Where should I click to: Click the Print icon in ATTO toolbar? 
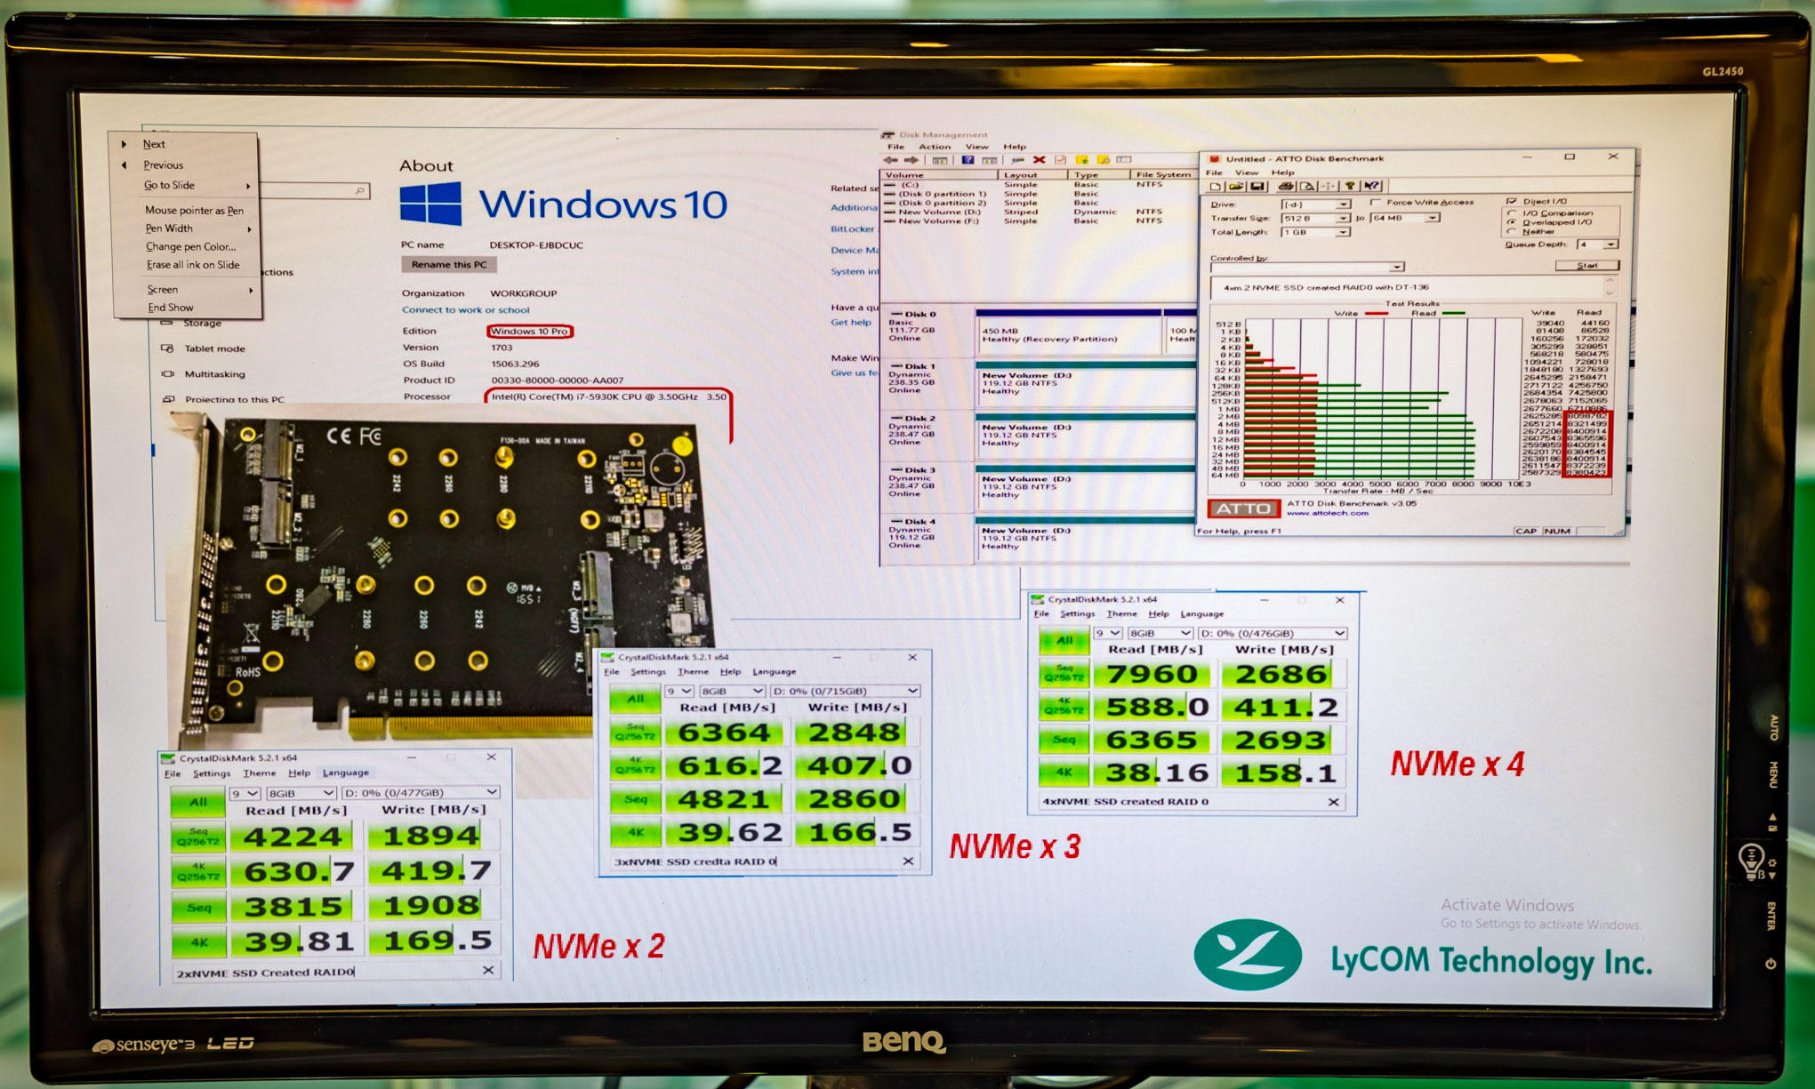click(1285, 187)
